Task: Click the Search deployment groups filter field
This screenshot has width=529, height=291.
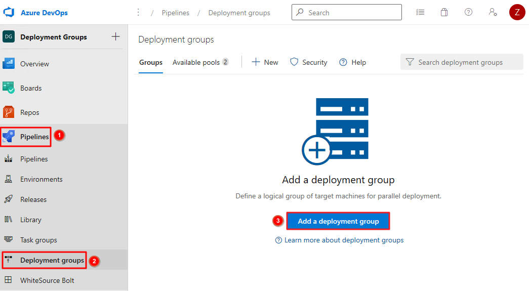Action: point(462,62)
